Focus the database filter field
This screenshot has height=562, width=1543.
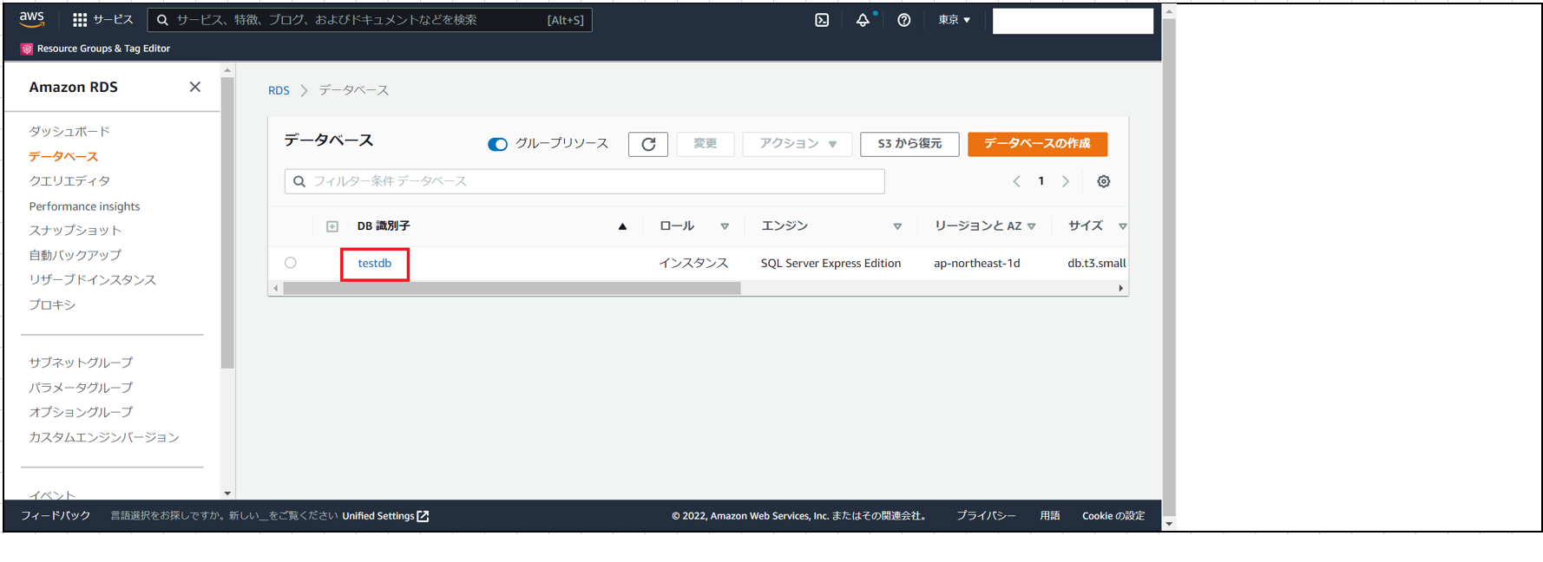pos(584,181)
